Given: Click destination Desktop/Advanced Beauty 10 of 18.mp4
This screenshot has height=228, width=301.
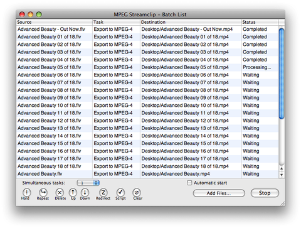Looking at the screenshot, I should click(x=185, y=106).
